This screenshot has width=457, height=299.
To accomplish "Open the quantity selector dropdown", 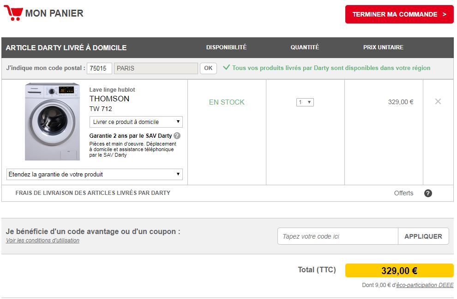I will pyautogui.click(x=305, y=102).
